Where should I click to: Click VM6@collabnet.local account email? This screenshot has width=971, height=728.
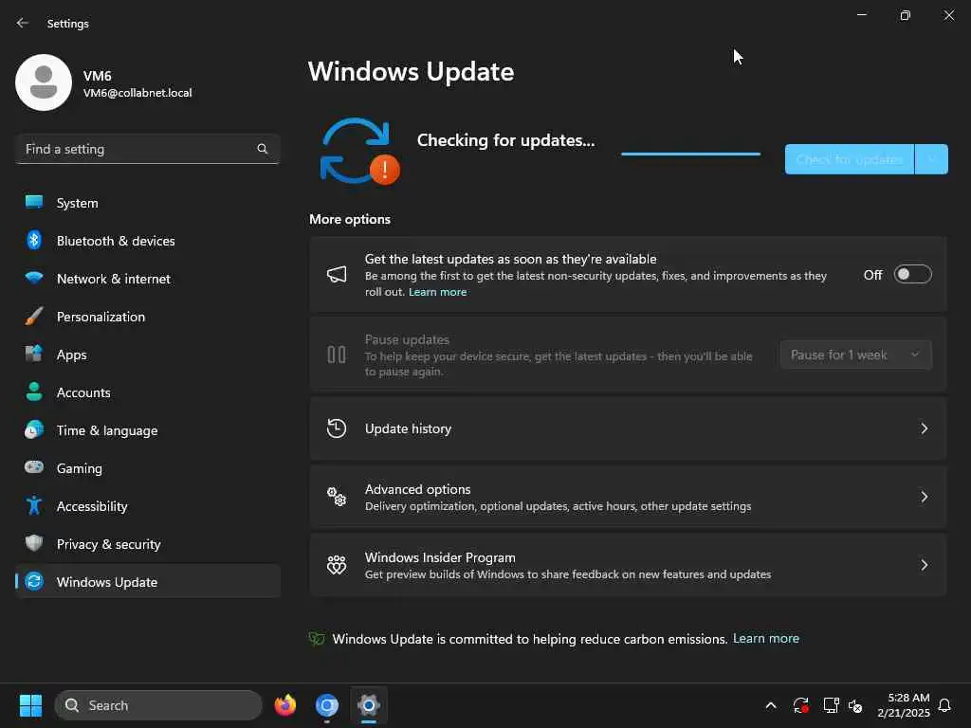137,93
